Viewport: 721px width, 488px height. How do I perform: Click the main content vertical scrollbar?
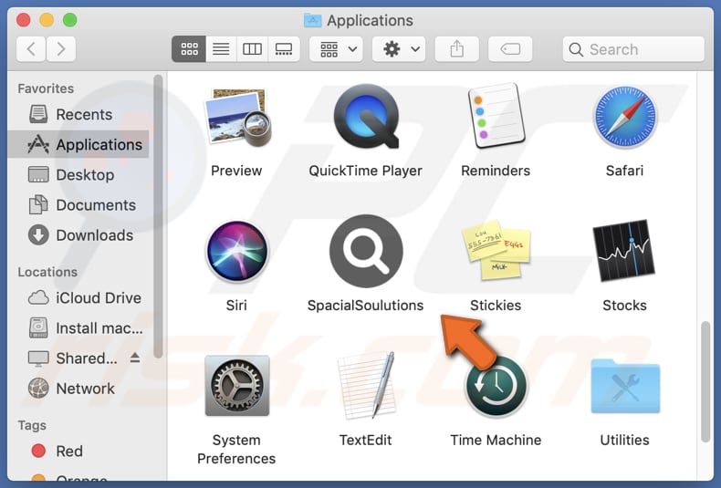coord(705,381)
